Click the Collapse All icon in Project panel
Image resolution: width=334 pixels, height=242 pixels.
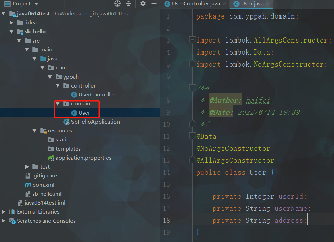(x=129, y=4)
